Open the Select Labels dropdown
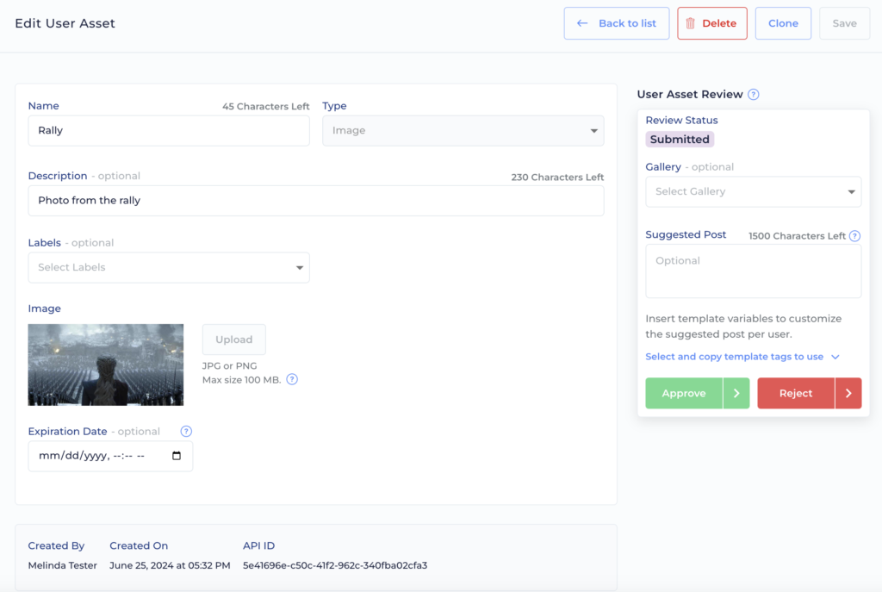Viewport: 882px width, 592px height. coord(169,267)
